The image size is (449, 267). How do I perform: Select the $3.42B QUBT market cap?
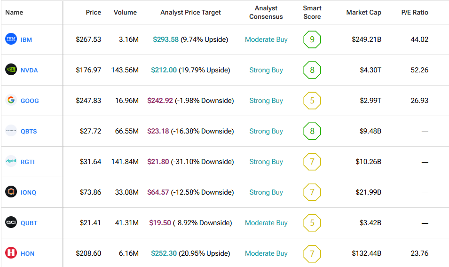click(370, 223)
